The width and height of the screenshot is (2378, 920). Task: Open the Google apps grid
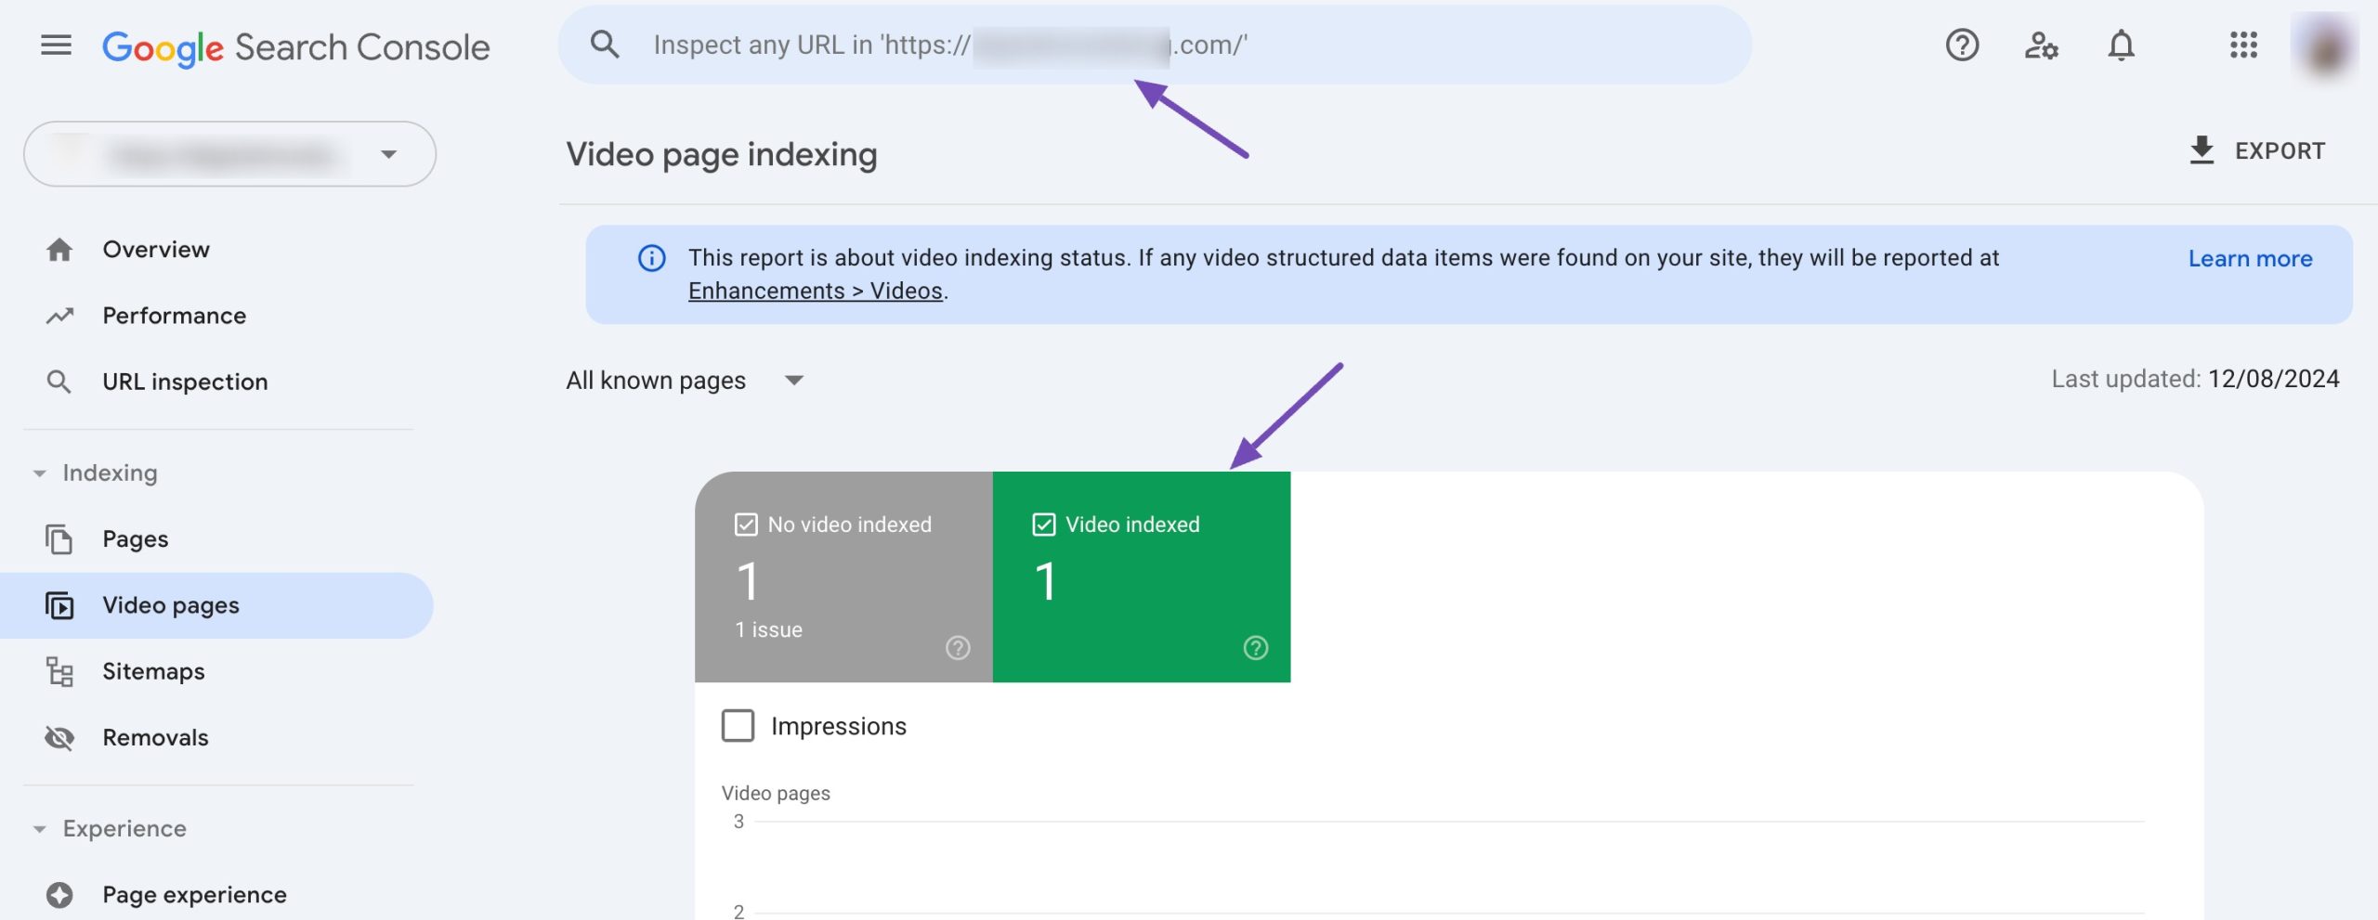(2243, 45)
